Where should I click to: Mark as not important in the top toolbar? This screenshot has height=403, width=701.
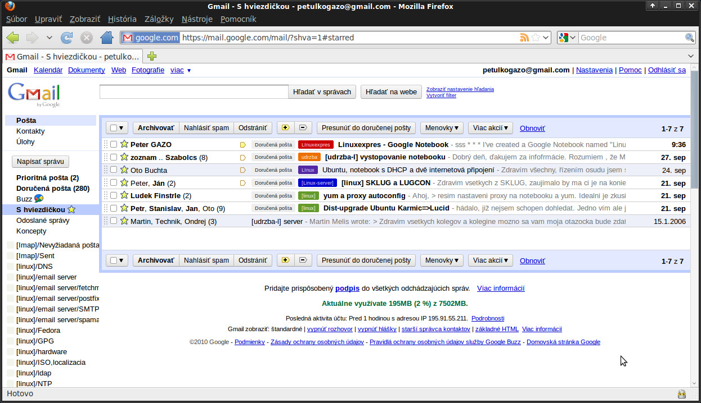pyautogui.click(x=303, y=127)
